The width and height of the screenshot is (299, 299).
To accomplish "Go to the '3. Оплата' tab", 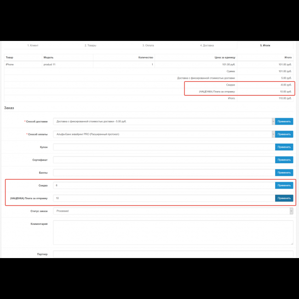I will 149,46.
